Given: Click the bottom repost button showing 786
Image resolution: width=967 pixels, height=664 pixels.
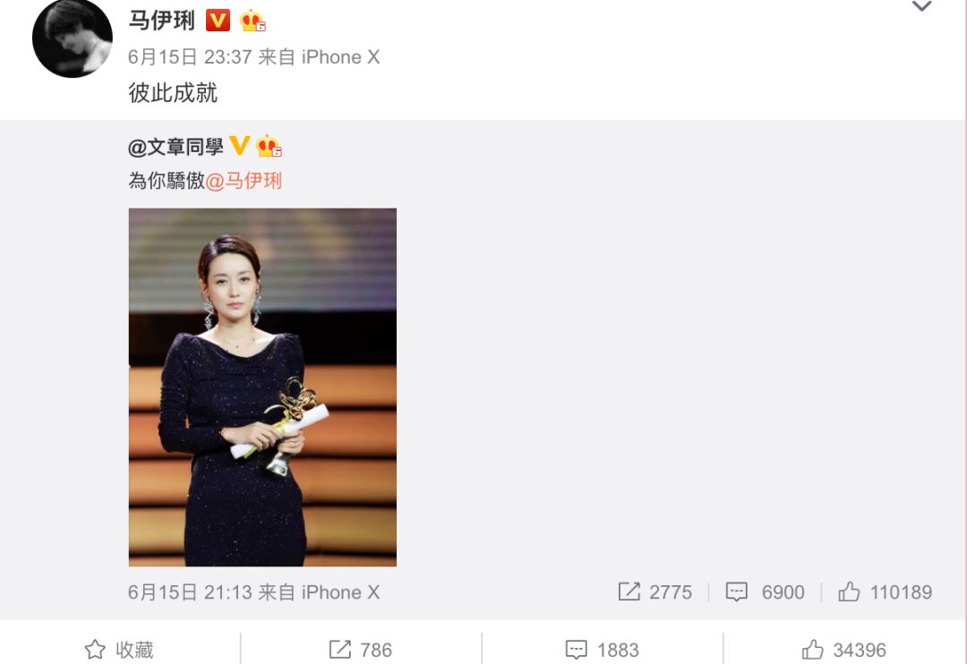Looking at the screenshot, I should click(x=360, y=649).
